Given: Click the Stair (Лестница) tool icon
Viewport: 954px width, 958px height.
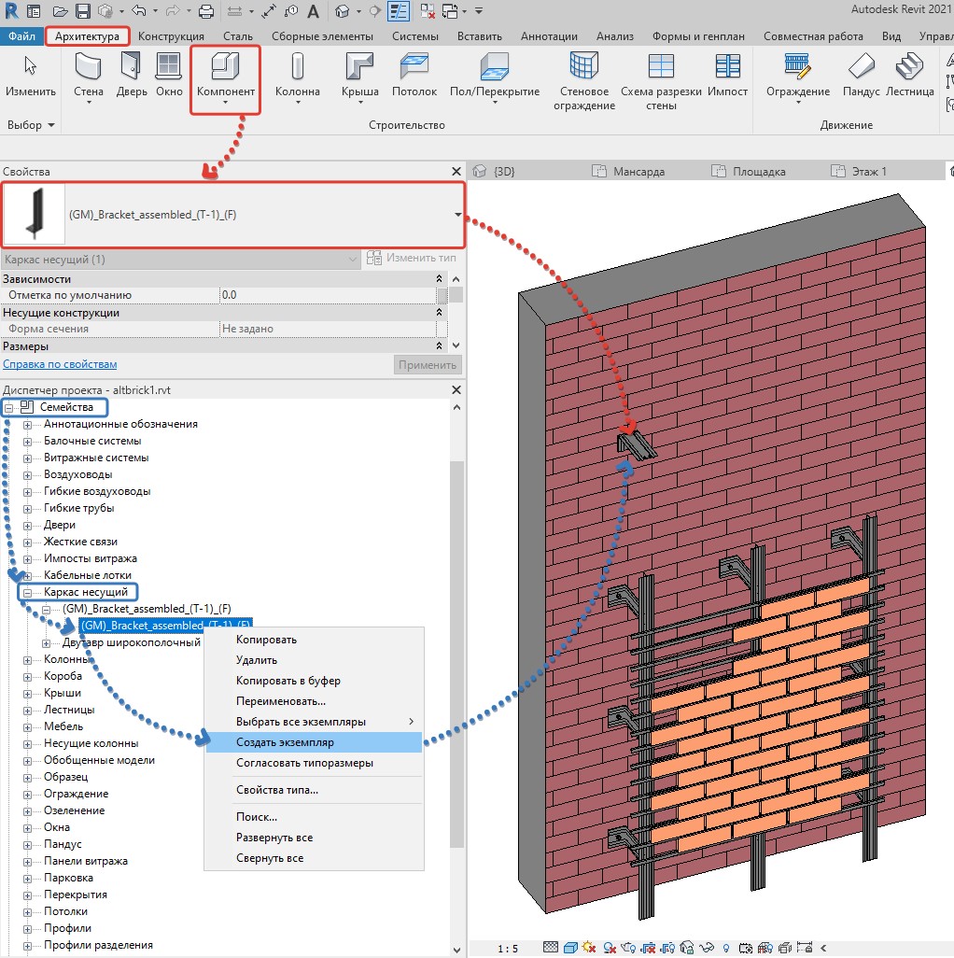Looking at the screenshot, I should pyautogui.click(x=909, y=68).
